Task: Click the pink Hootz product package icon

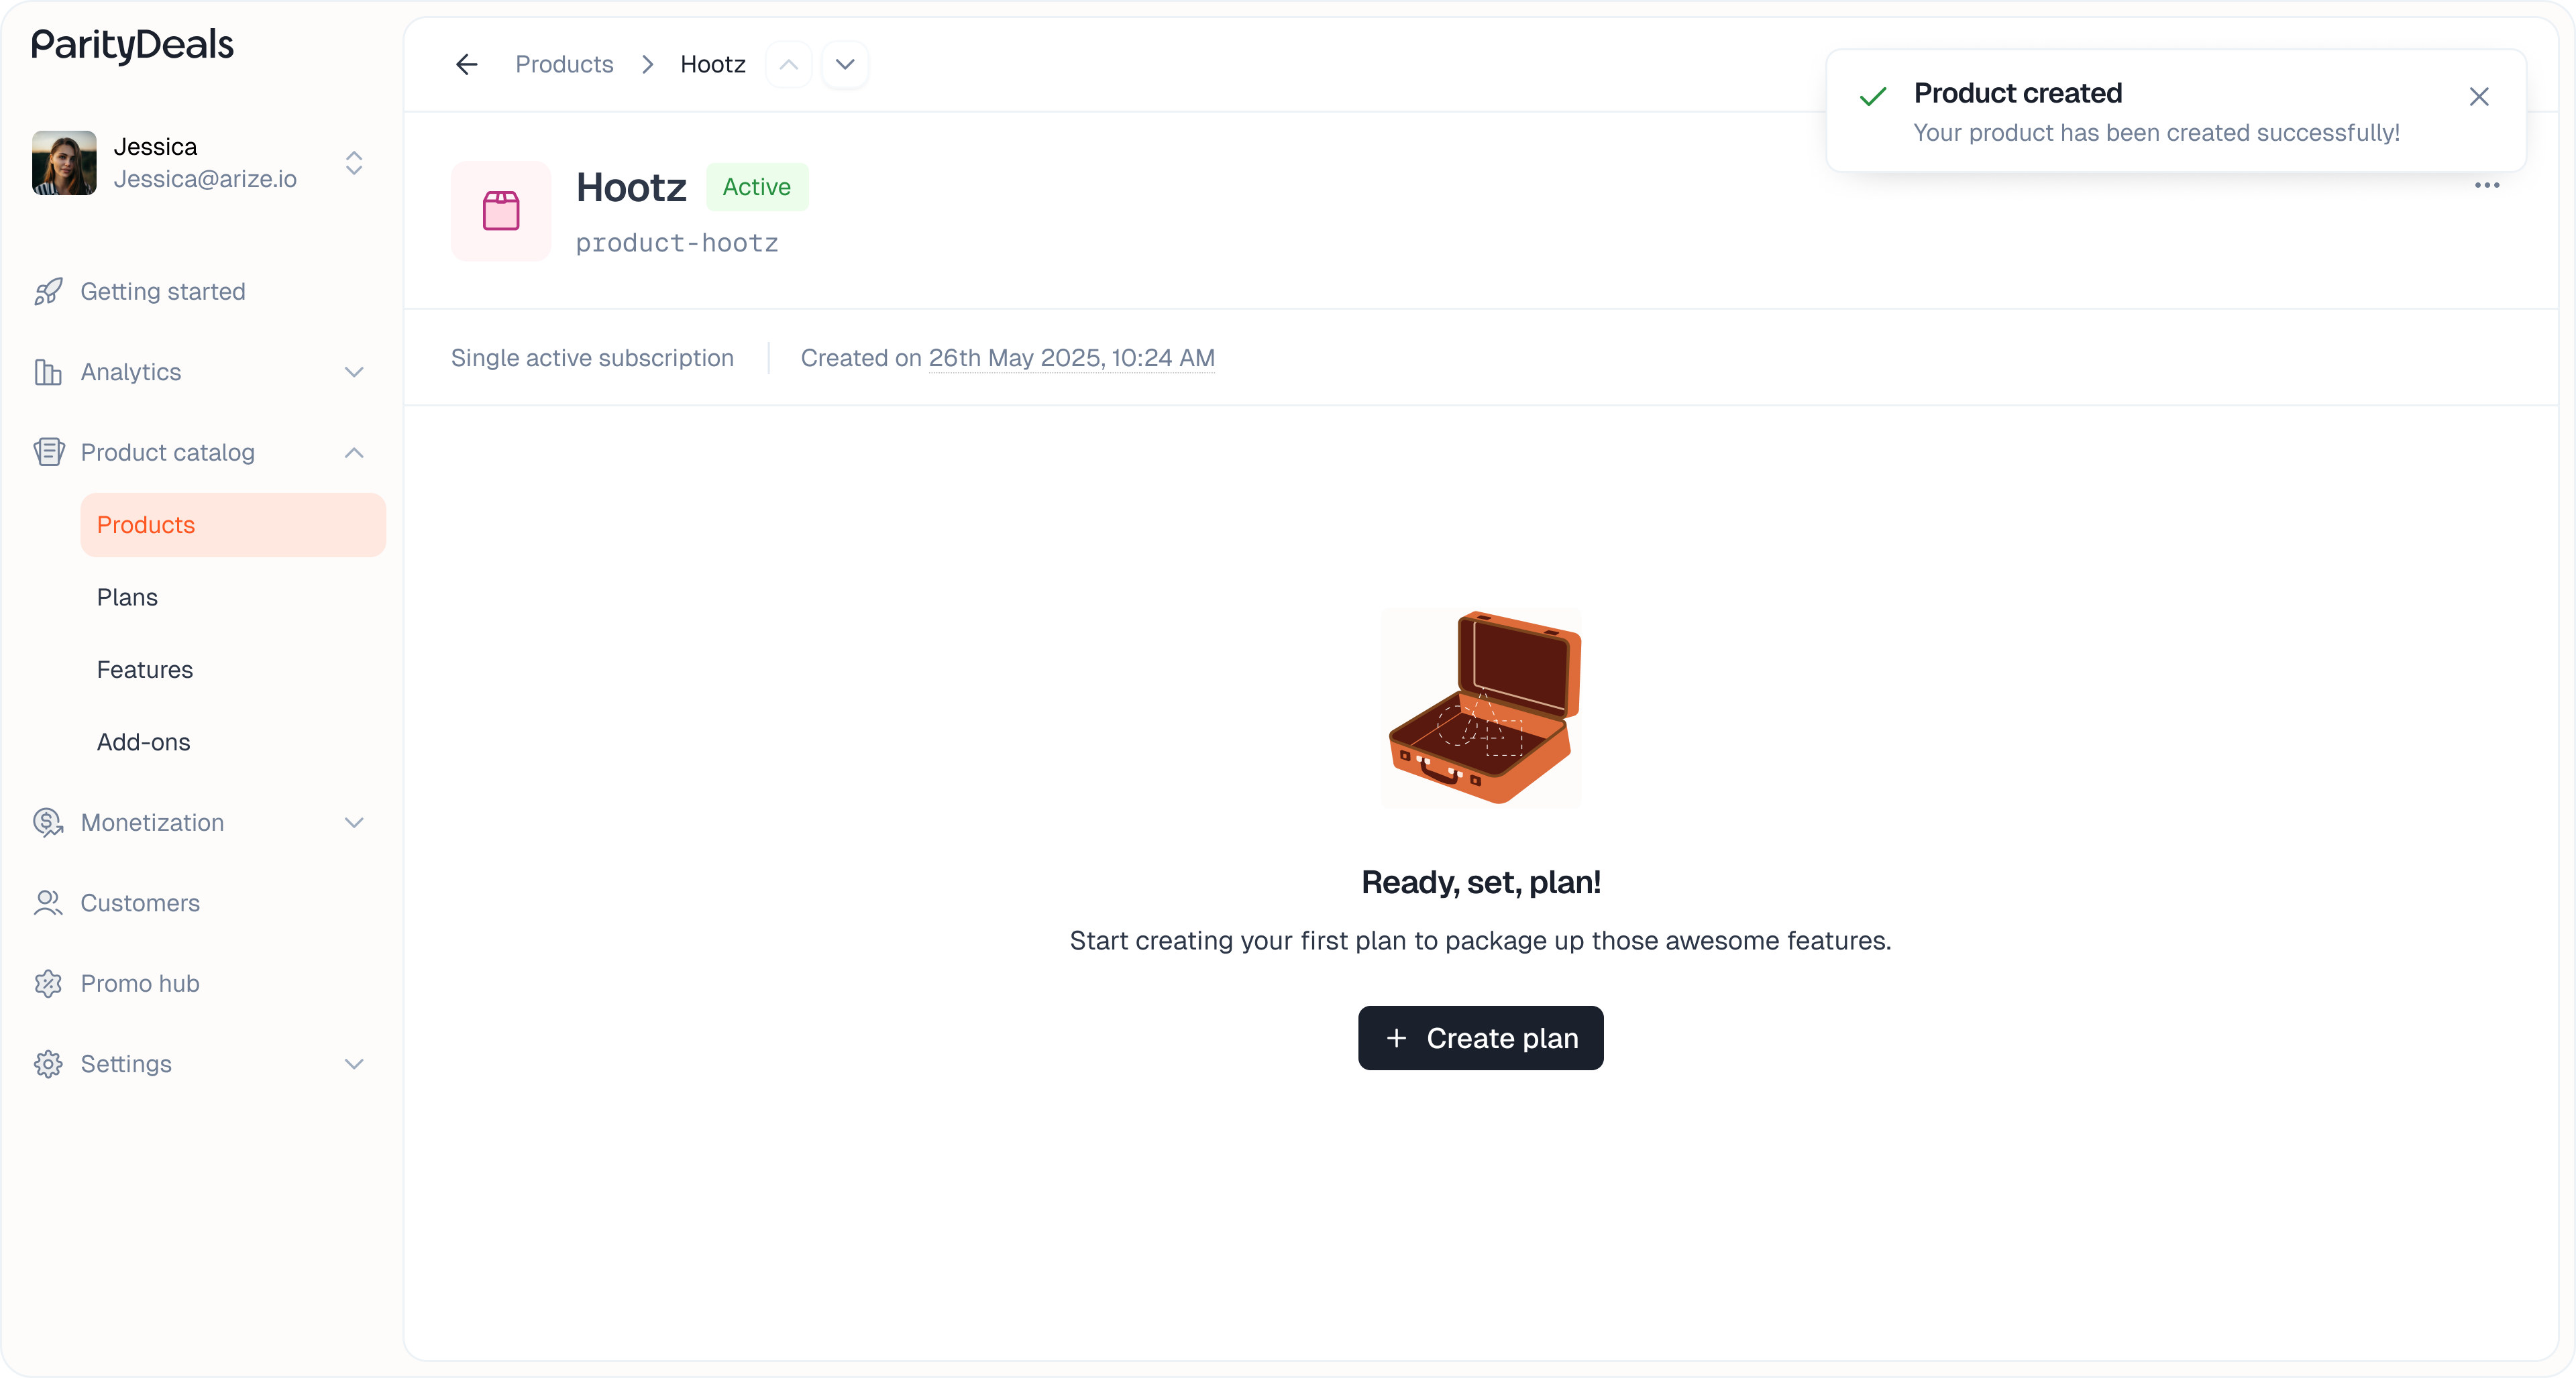Action: (501, 211)
